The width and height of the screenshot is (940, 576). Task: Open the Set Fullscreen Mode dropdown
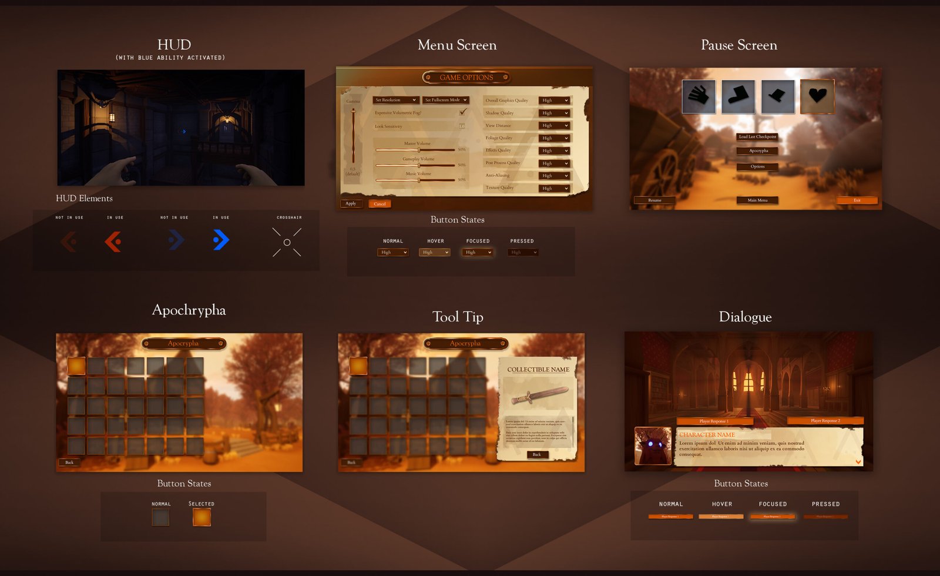point(446,100)
